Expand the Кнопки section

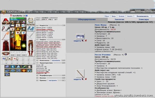(x=37, y=78)
